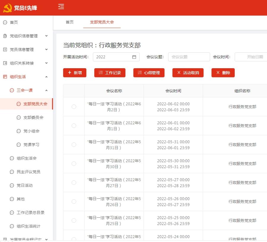Image resolution: width=267 pixels, height=242 pixels.
Task: Click the 活动取消 button
Action: point(188,73)
